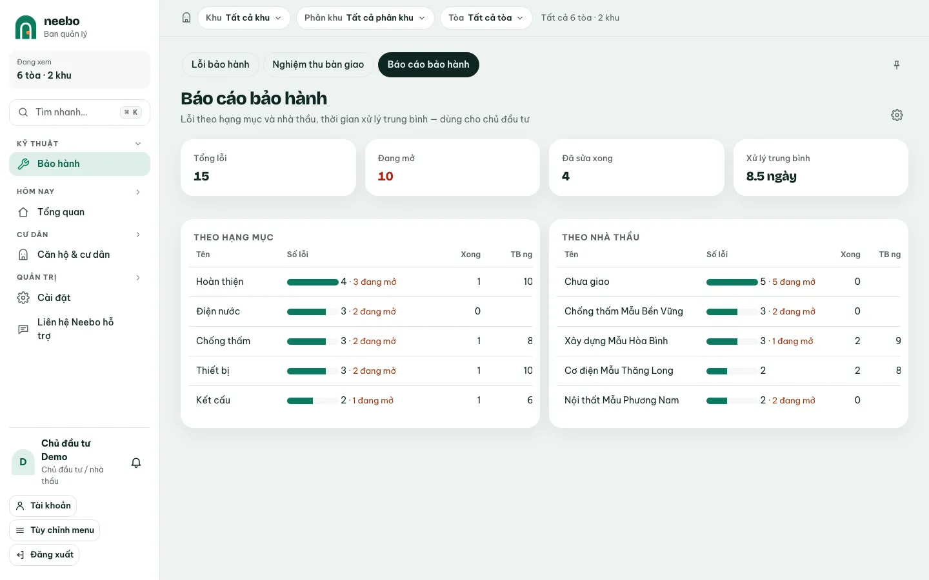Image resolution: width=929 pixels, height=580 pixels.
Task: Click the search magnifier icon
Action: coord(23,112)
